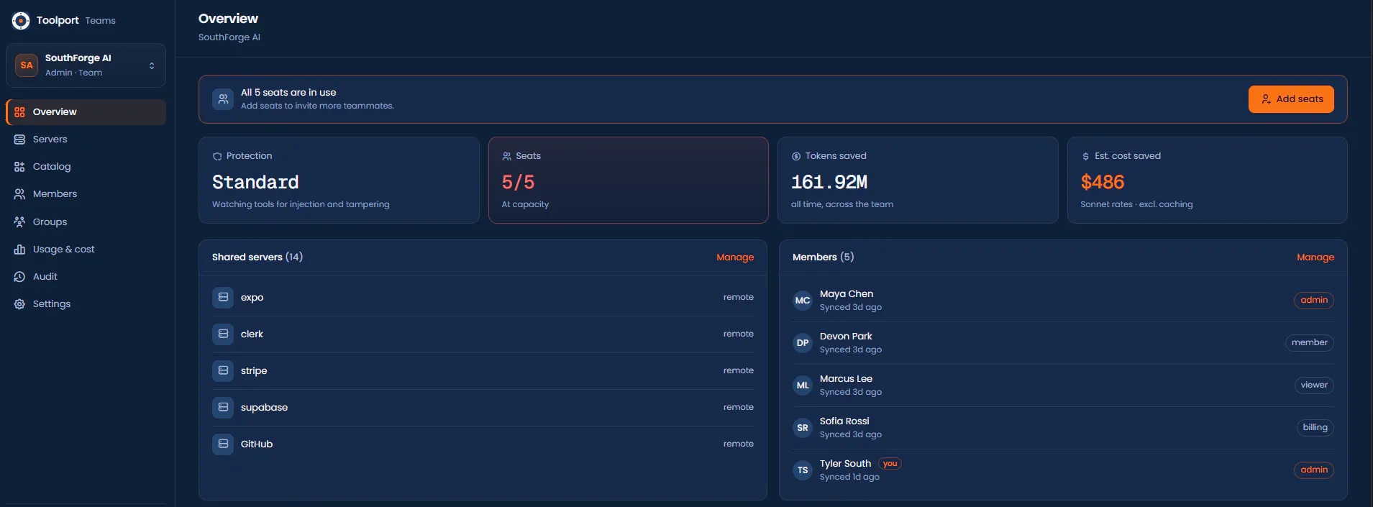Image resolution: width=1373 pixels, height=507 pixels.
Task: Click the Est. cost saved dollar icon
Action: point(1085,156)
